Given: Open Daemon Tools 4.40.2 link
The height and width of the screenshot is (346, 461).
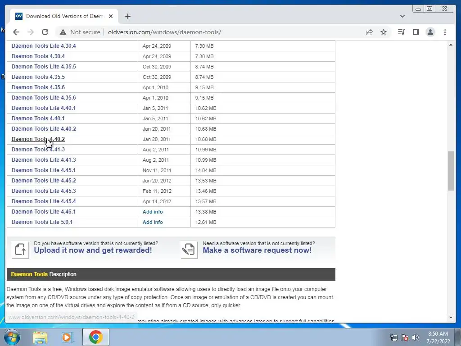Looking at the screenshot, I should [x=38, y=139].
